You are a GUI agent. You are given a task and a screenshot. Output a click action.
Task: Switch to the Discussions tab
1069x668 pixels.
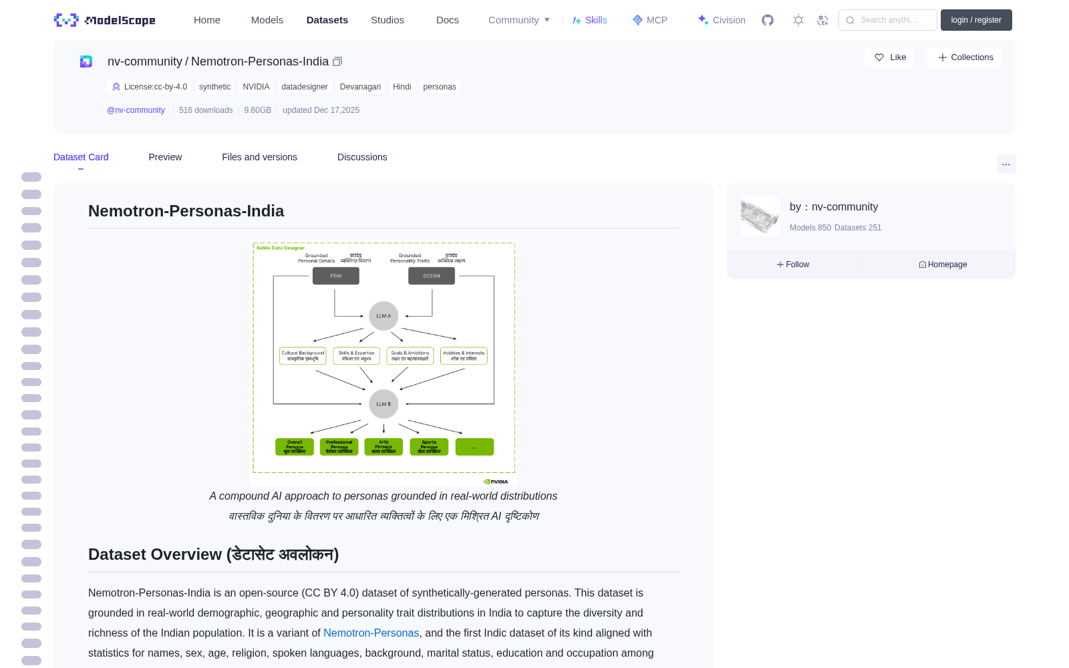coord(362,157)
